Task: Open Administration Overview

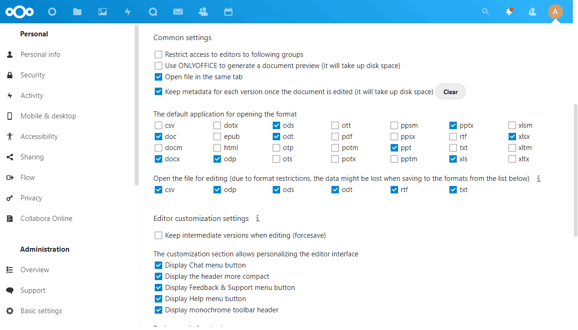Action: pos(34,270)
